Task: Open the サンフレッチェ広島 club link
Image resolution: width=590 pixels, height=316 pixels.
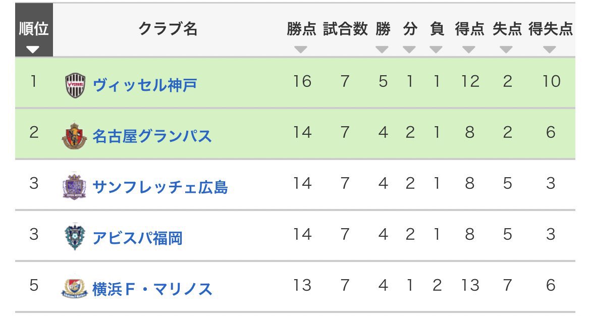Action: coord(160,187)
